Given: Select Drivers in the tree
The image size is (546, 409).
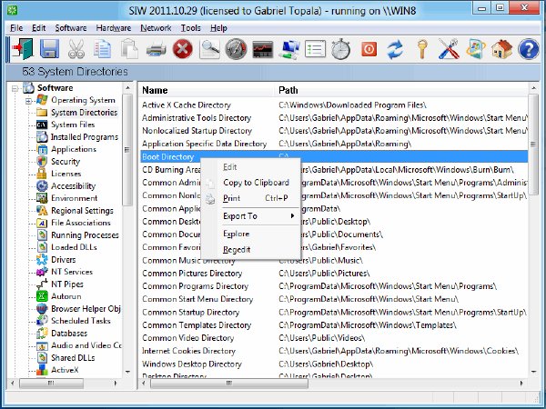Looking at the screenshot, I should [x=64, y=259].
